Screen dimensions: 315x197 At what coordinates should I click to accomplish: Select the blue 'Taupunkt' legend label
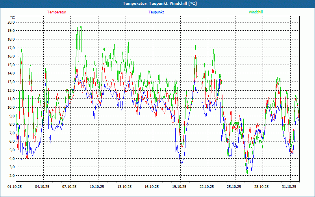(156, 12)
